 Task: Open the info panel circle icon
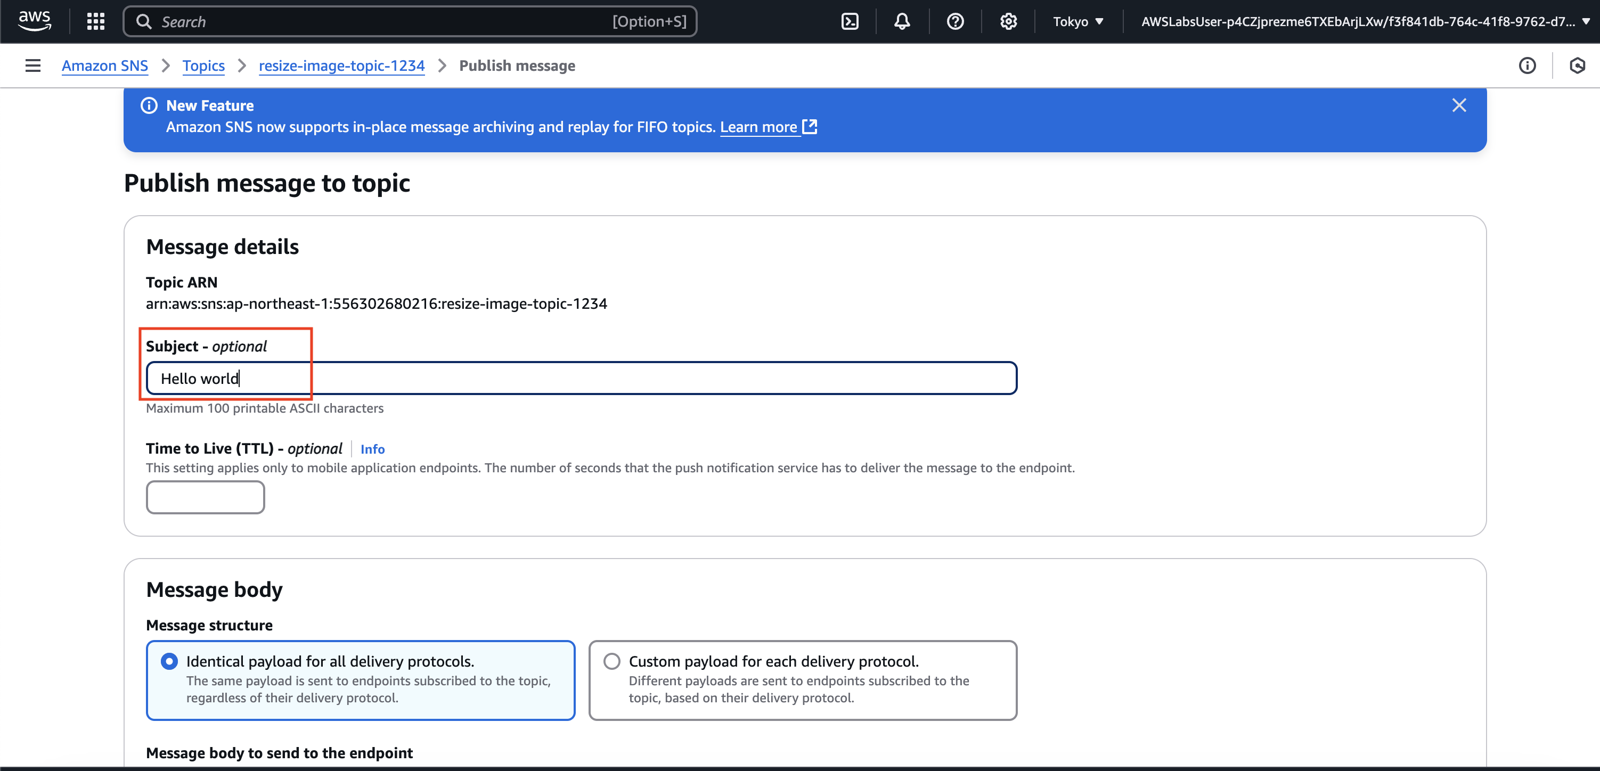(x=1526, y=66)
